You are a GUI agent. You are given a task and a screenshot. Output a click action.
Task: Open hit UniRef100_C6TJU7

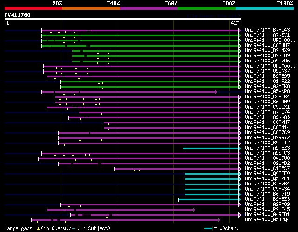[x=267, y=46]
